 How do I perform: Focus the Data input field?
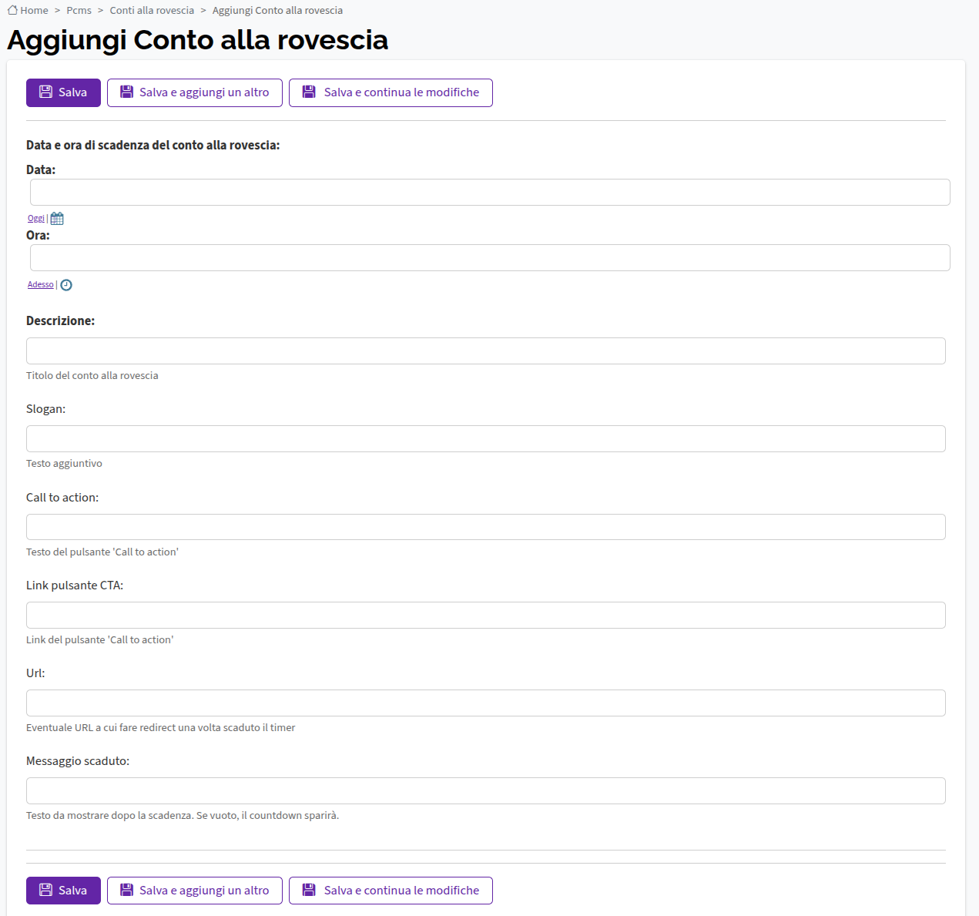click(x=490, y=193)
